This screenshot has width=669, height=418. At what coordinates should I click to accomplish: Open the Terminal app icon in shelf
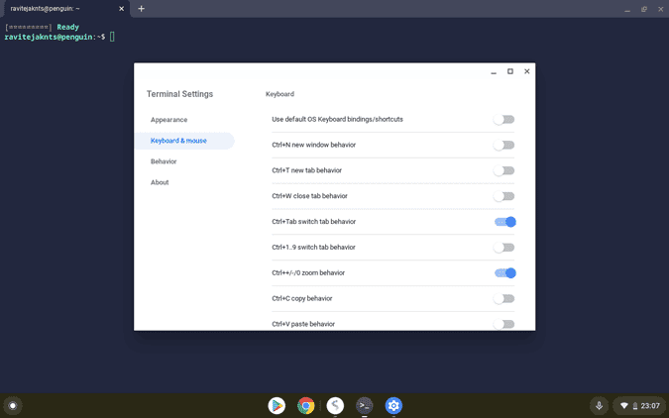pyautogui.click(x=365, y=405)
